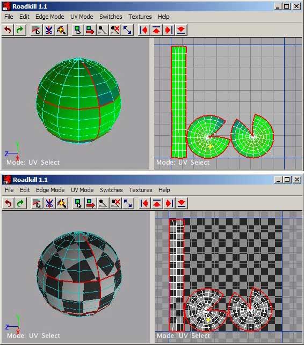Open File menu in green-sphere window

[9, 17]
